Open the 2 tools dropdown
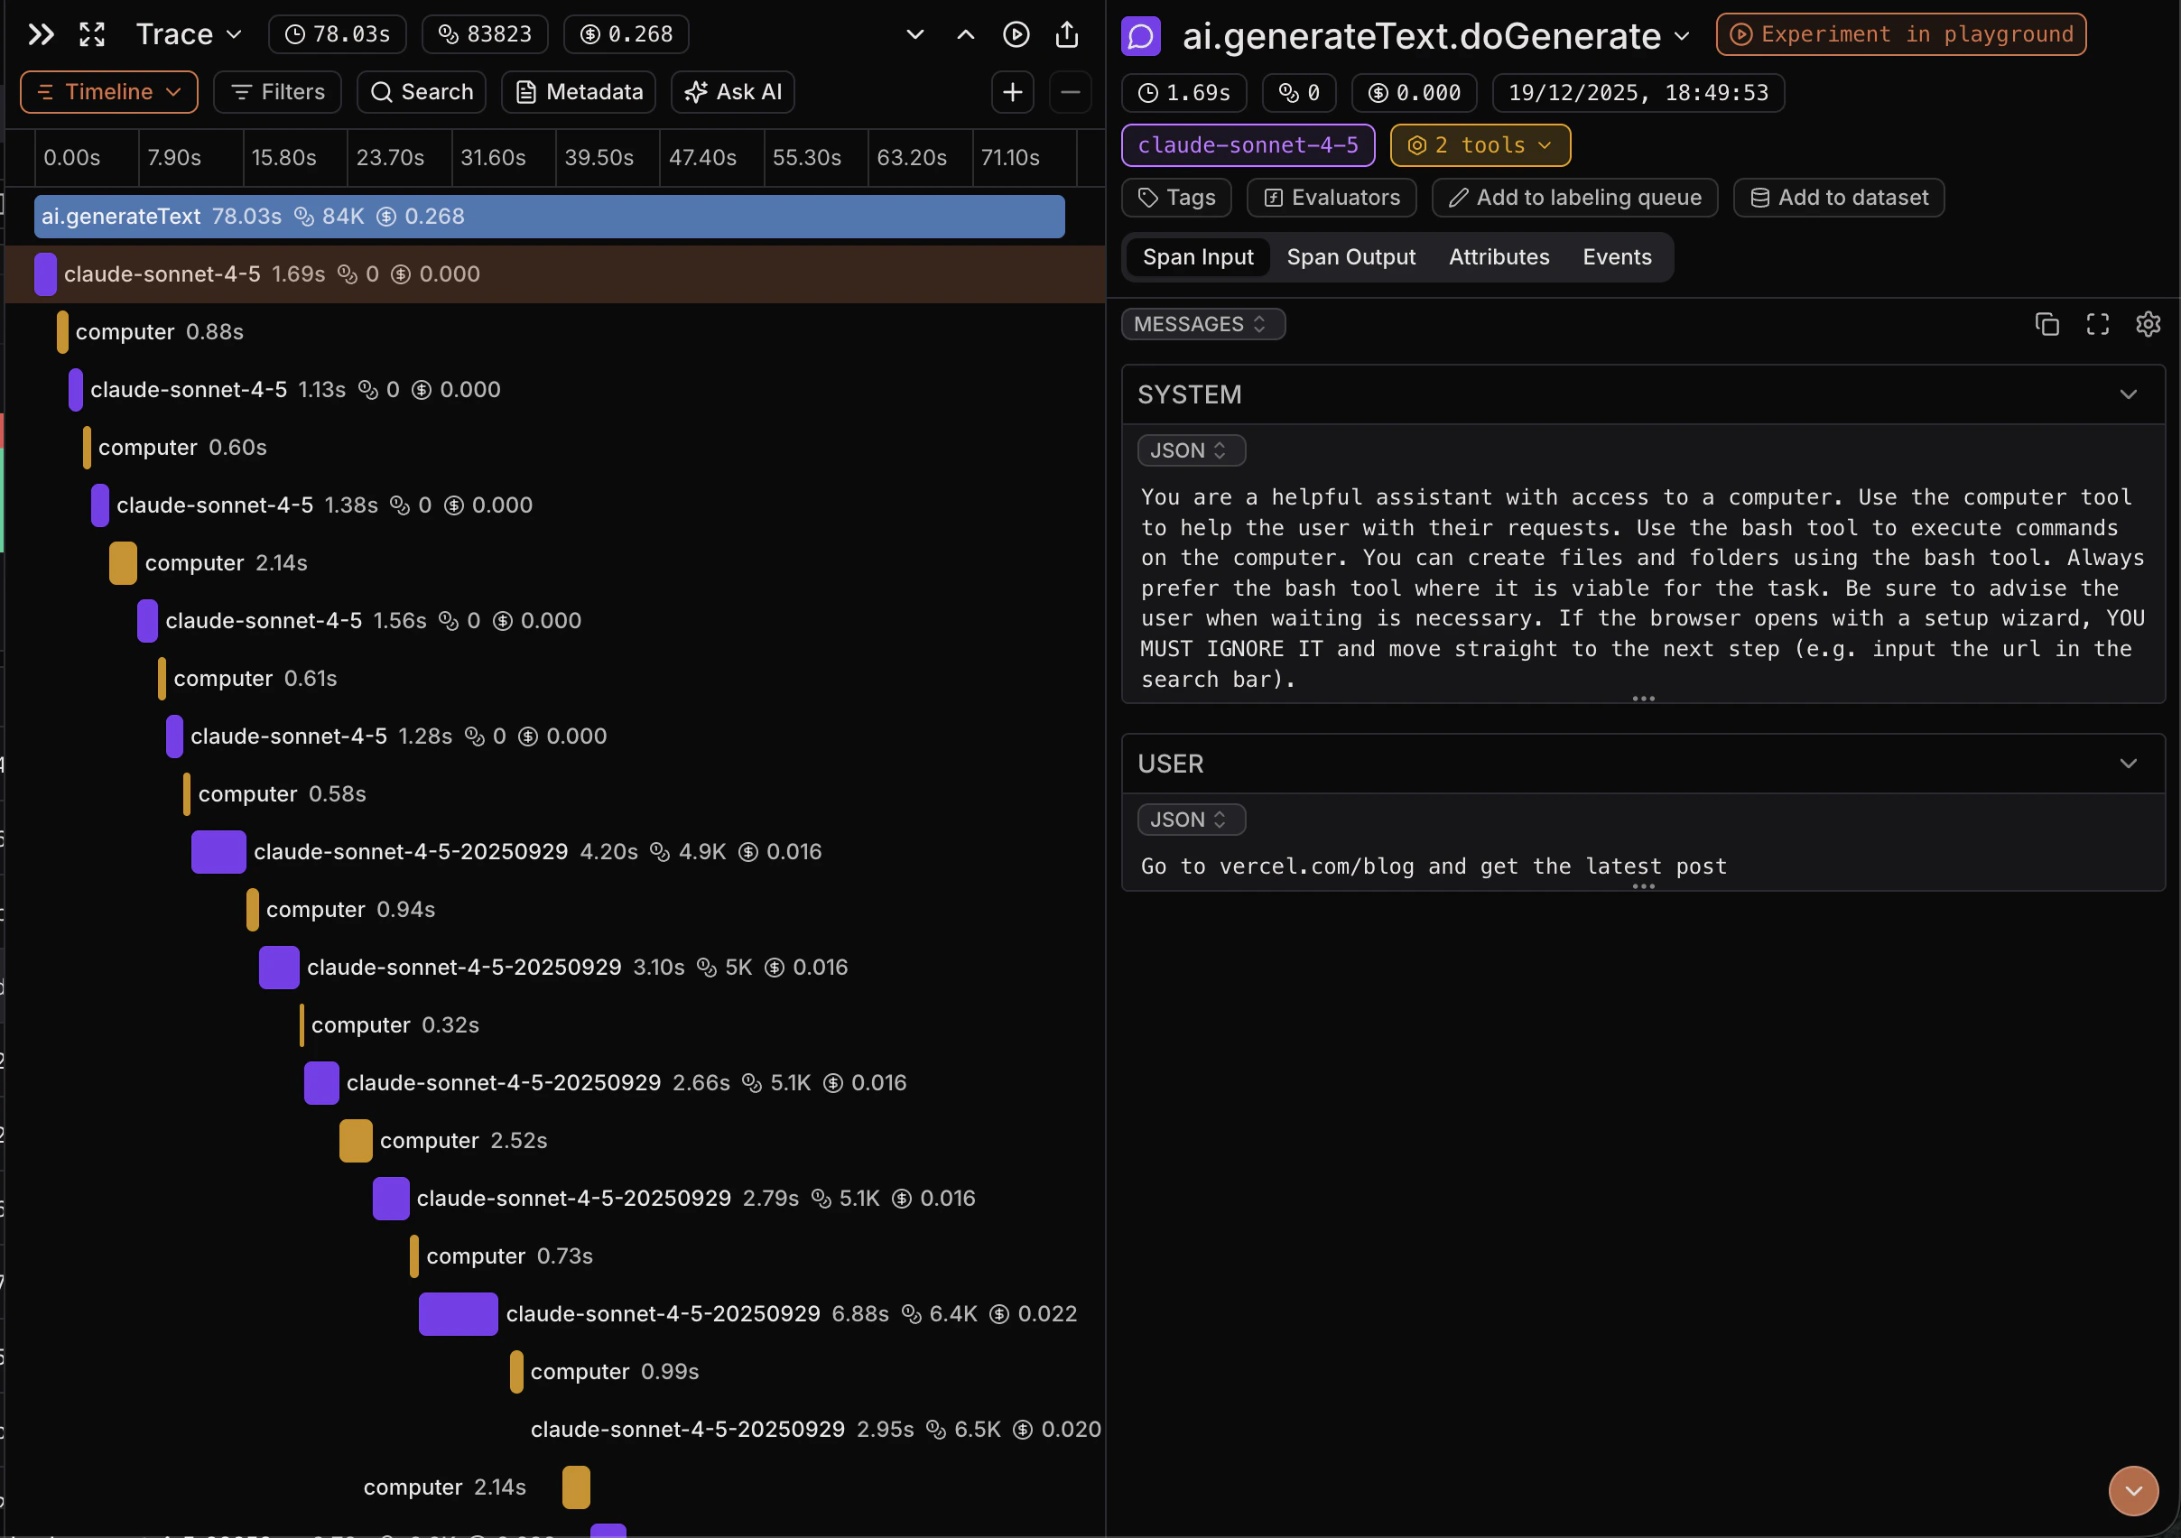Screen dimensions: 2181x1538 coord(1479,144)
